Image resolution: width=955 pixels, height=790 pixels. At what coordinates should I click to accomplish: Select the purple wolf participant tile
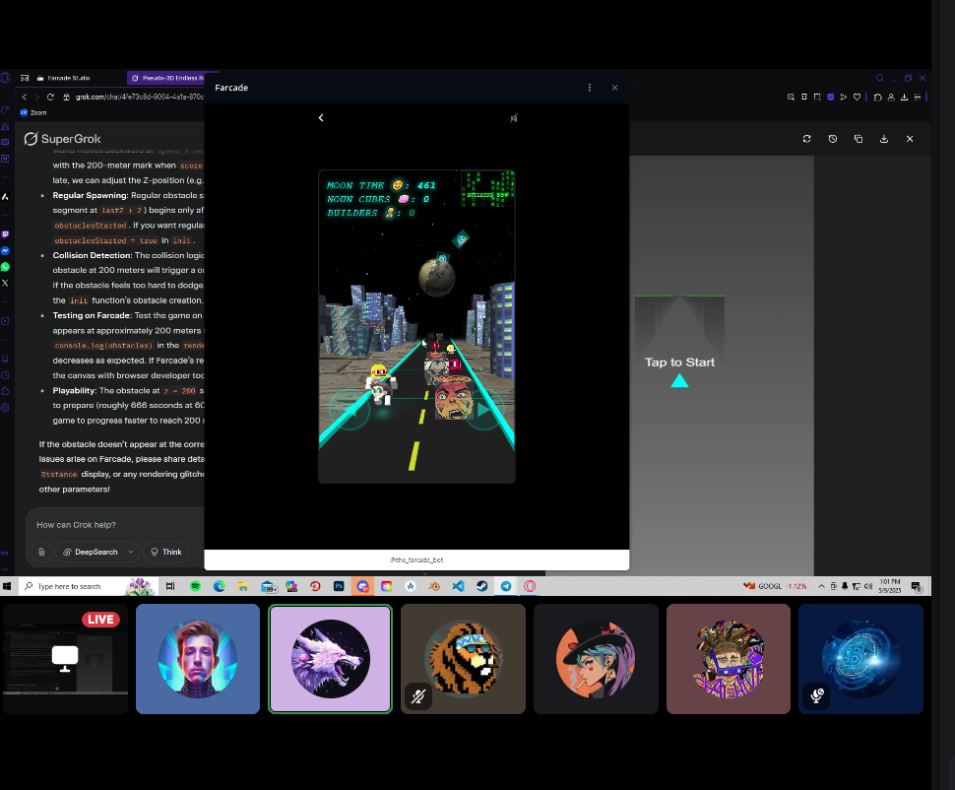coord(331,659)
